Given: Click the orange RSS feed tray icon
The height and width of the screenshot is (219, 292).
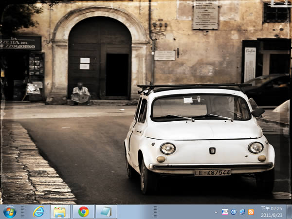Looking at the screenshot, I should coord(251,212).
